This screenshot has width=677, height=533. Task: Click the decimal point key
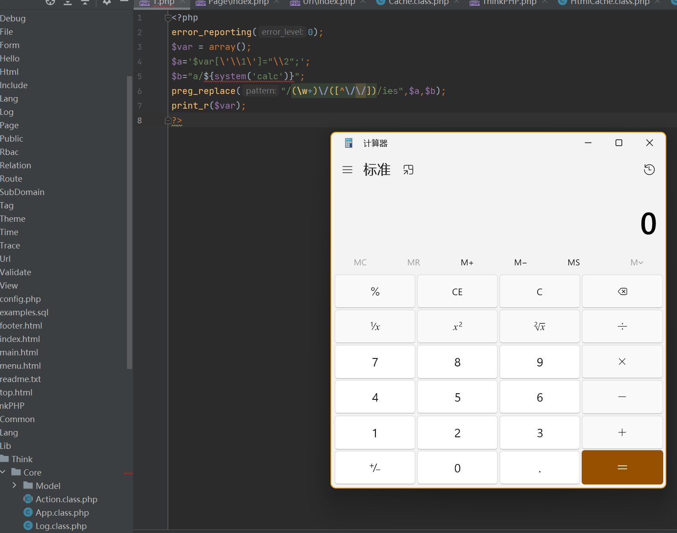540,468
